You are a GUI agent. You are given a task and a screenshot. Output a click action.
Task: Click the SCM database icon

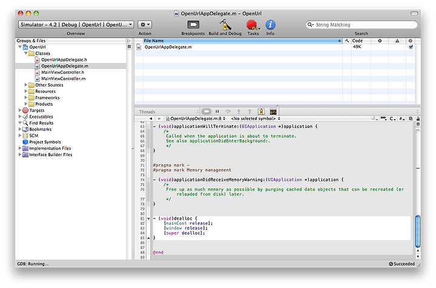tap(25, 136)
